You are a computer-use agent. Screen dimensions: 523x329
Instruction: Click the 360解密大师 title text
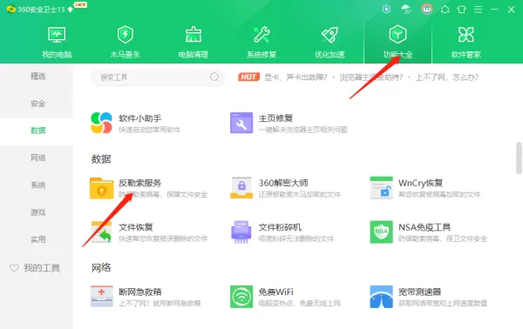283,183
